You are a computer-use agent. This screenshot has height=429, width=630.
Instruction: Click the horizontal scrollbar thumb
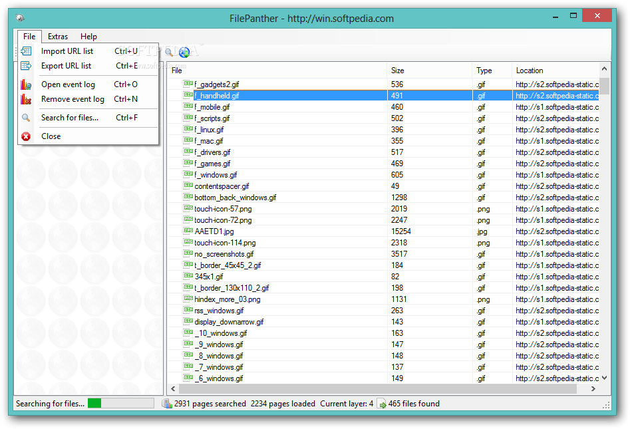[378, 389]
